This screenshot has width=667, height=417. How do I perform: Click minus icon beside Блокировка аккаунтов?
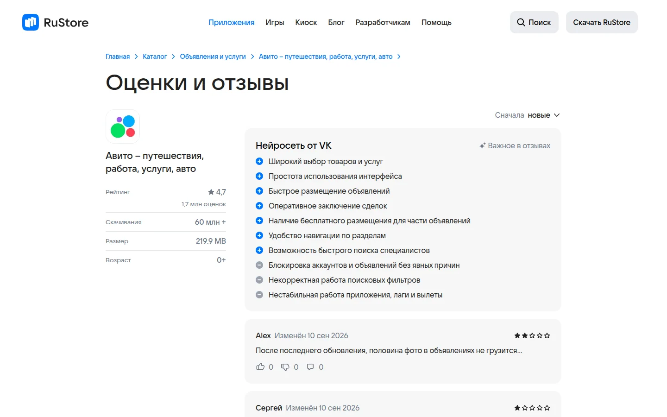(259, 265)
